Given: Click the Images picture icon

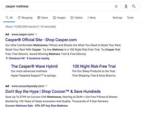Looking at the screenshot, I should (54, 18).
